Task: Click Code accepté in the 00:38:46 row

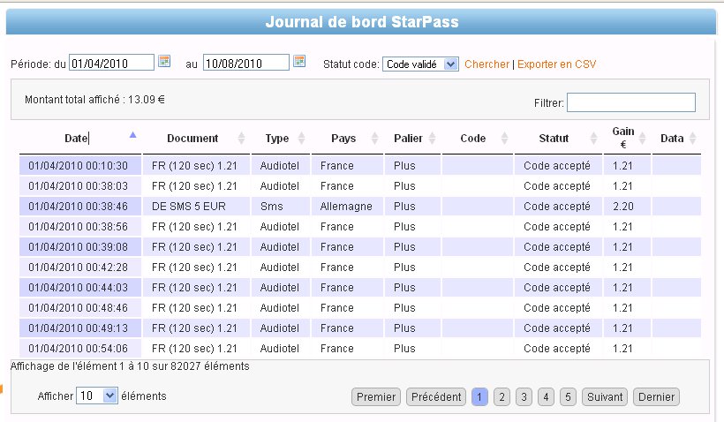Action: coord(557,206)
